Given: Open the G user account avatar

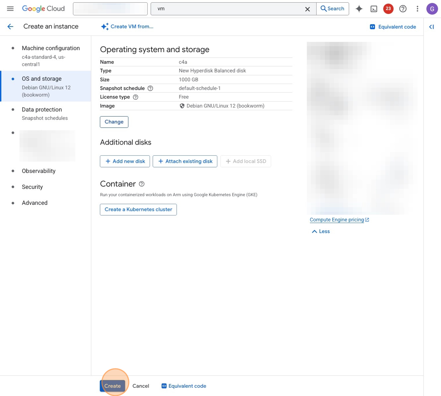Looking at the screenshot, I should click(432, 9).
